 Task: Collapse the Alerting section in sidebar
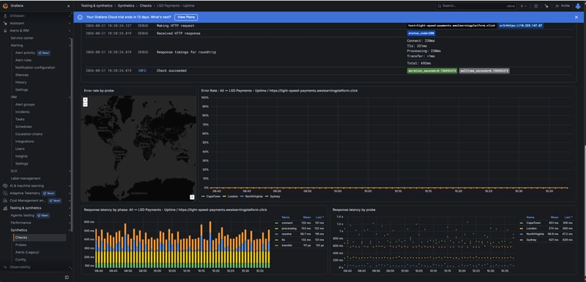coord(70,45)
